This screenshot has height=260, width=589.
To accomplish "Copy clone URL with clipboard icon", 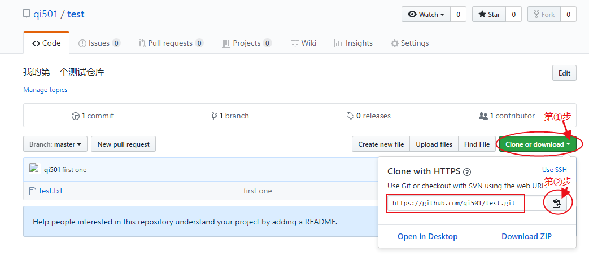I will 556,204.
